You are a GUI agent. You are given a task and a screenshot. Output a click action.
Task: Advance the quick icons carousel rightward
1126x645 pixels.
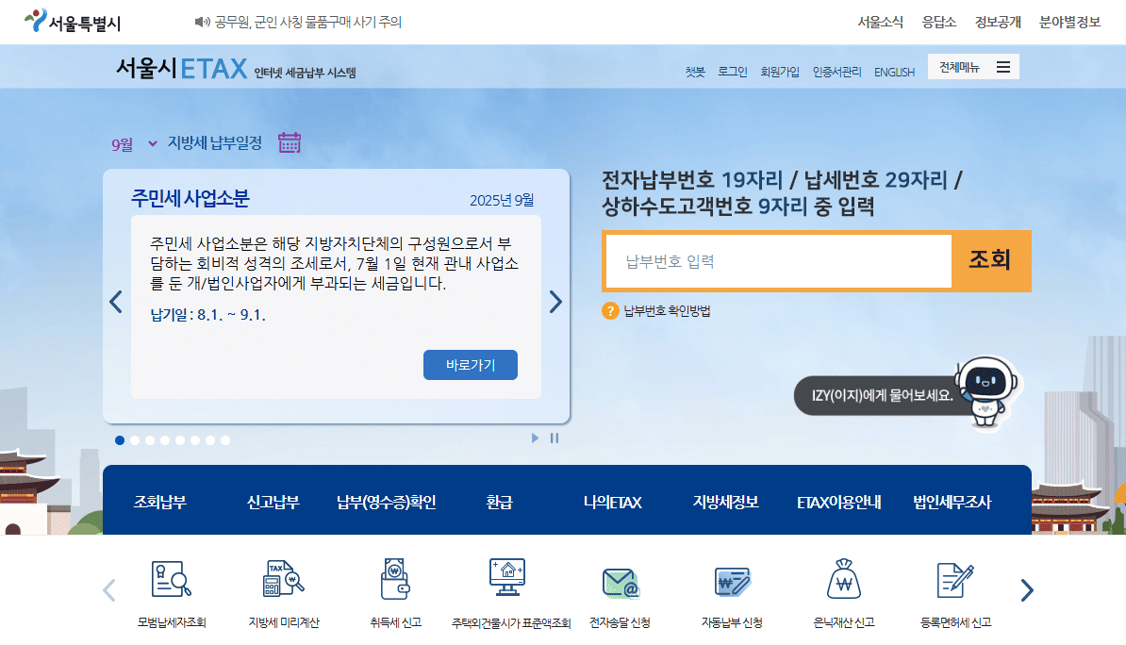pos(1026,589)
